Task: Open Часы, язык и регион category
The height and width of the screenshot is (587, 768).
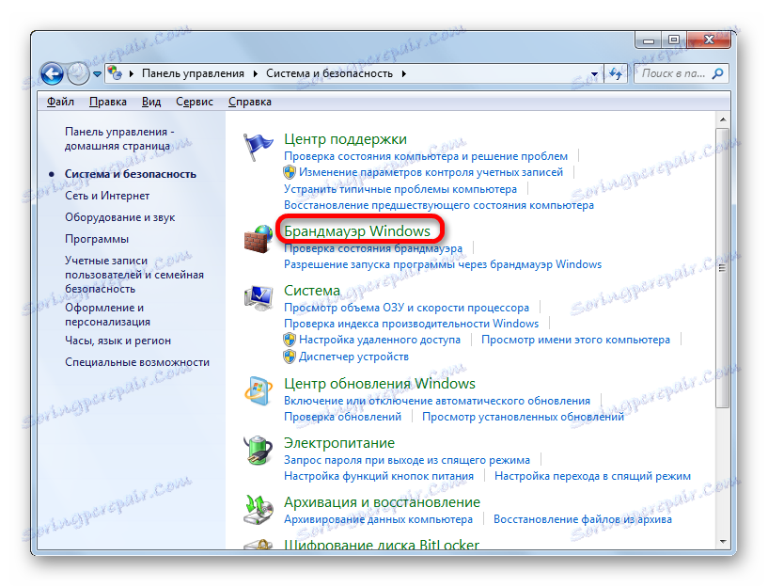Action: (x=118, y=340)
